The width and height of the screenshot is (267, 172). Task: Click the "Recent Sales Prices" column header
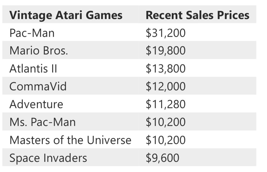197,15
